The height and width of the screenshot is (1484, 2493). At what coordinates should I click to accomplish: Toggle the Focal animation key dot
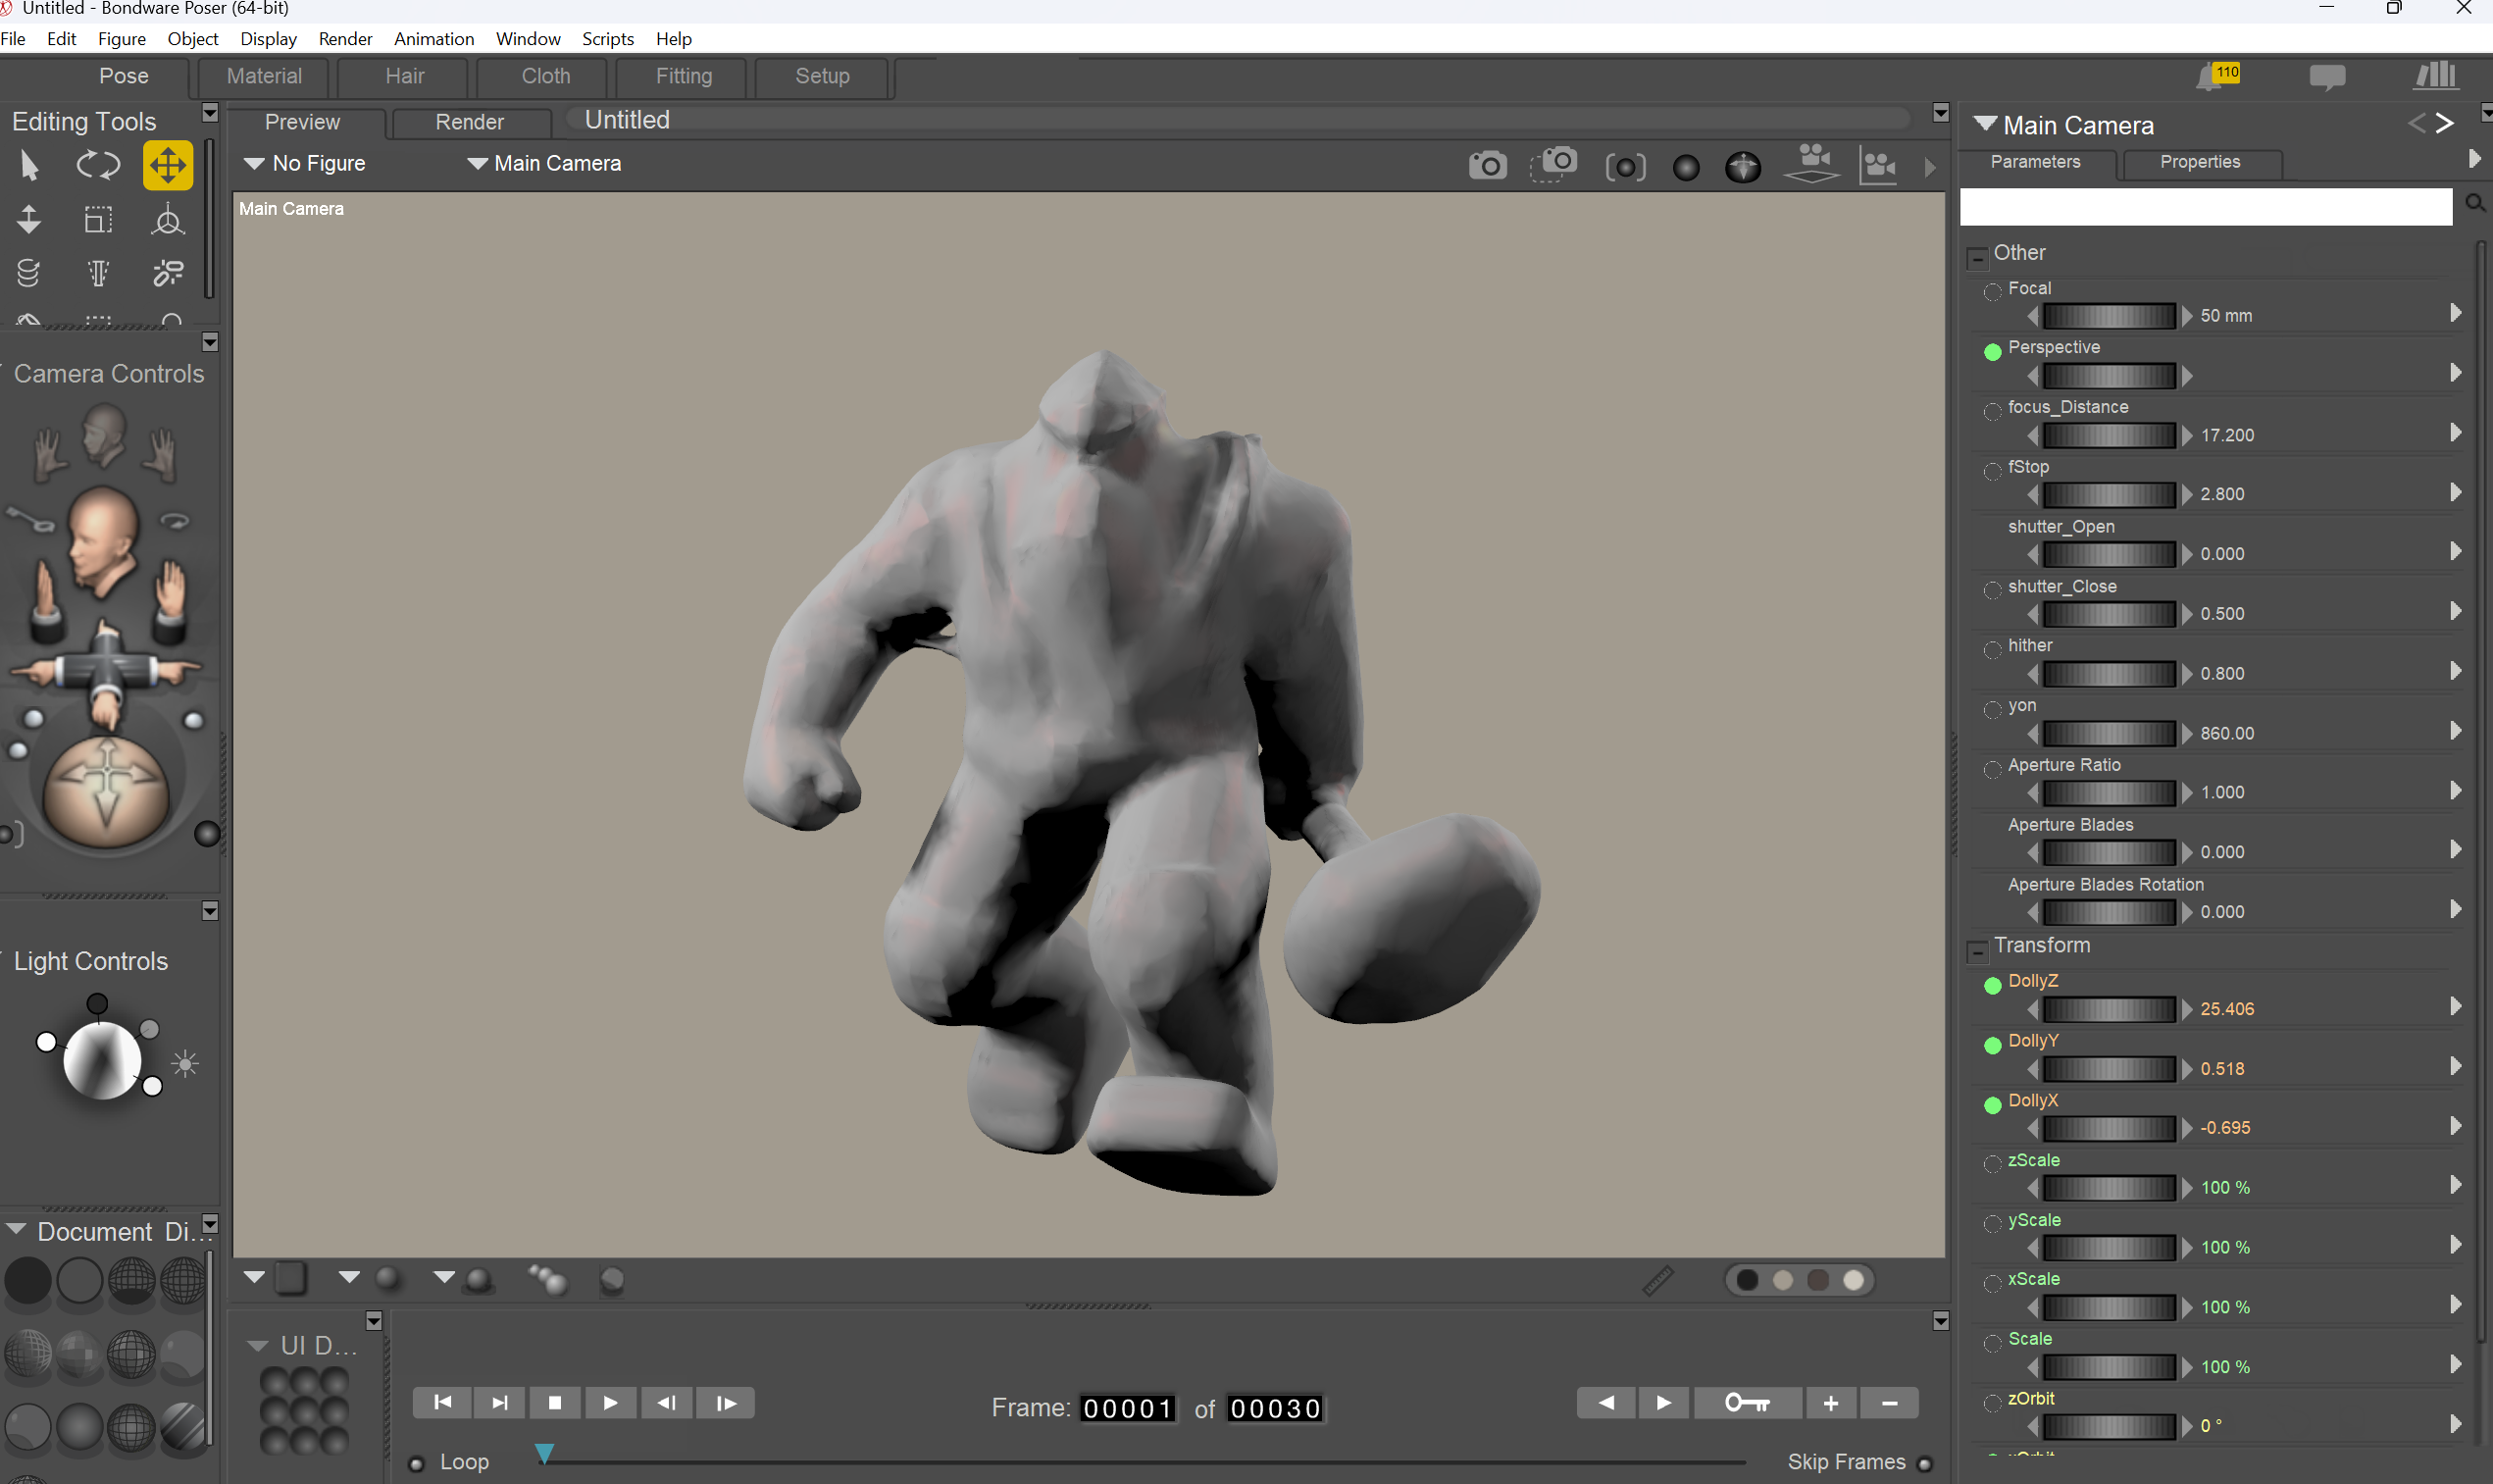1992,292
